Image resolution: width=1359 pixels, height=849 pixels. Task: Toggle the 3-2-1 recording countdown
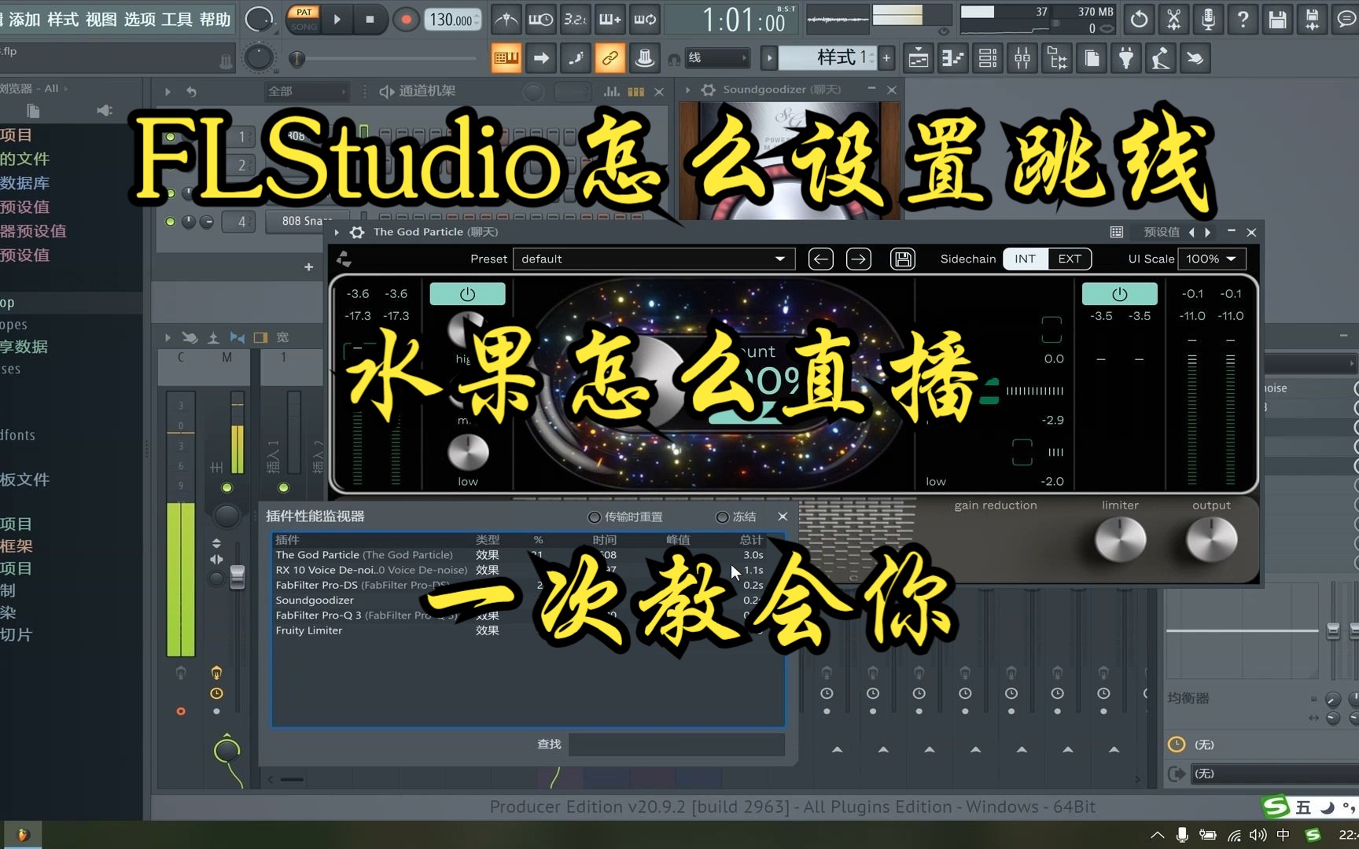pyautogui.click(x=575, y=20)
